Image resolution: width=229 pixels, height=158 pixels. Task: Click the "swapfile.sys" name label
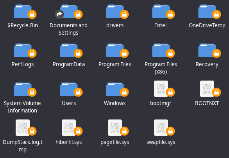161,142
